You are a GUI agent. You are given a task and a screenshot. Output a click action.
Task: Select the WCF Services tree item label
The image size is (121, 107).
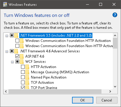pyautogui.click(x=35, y=62)
